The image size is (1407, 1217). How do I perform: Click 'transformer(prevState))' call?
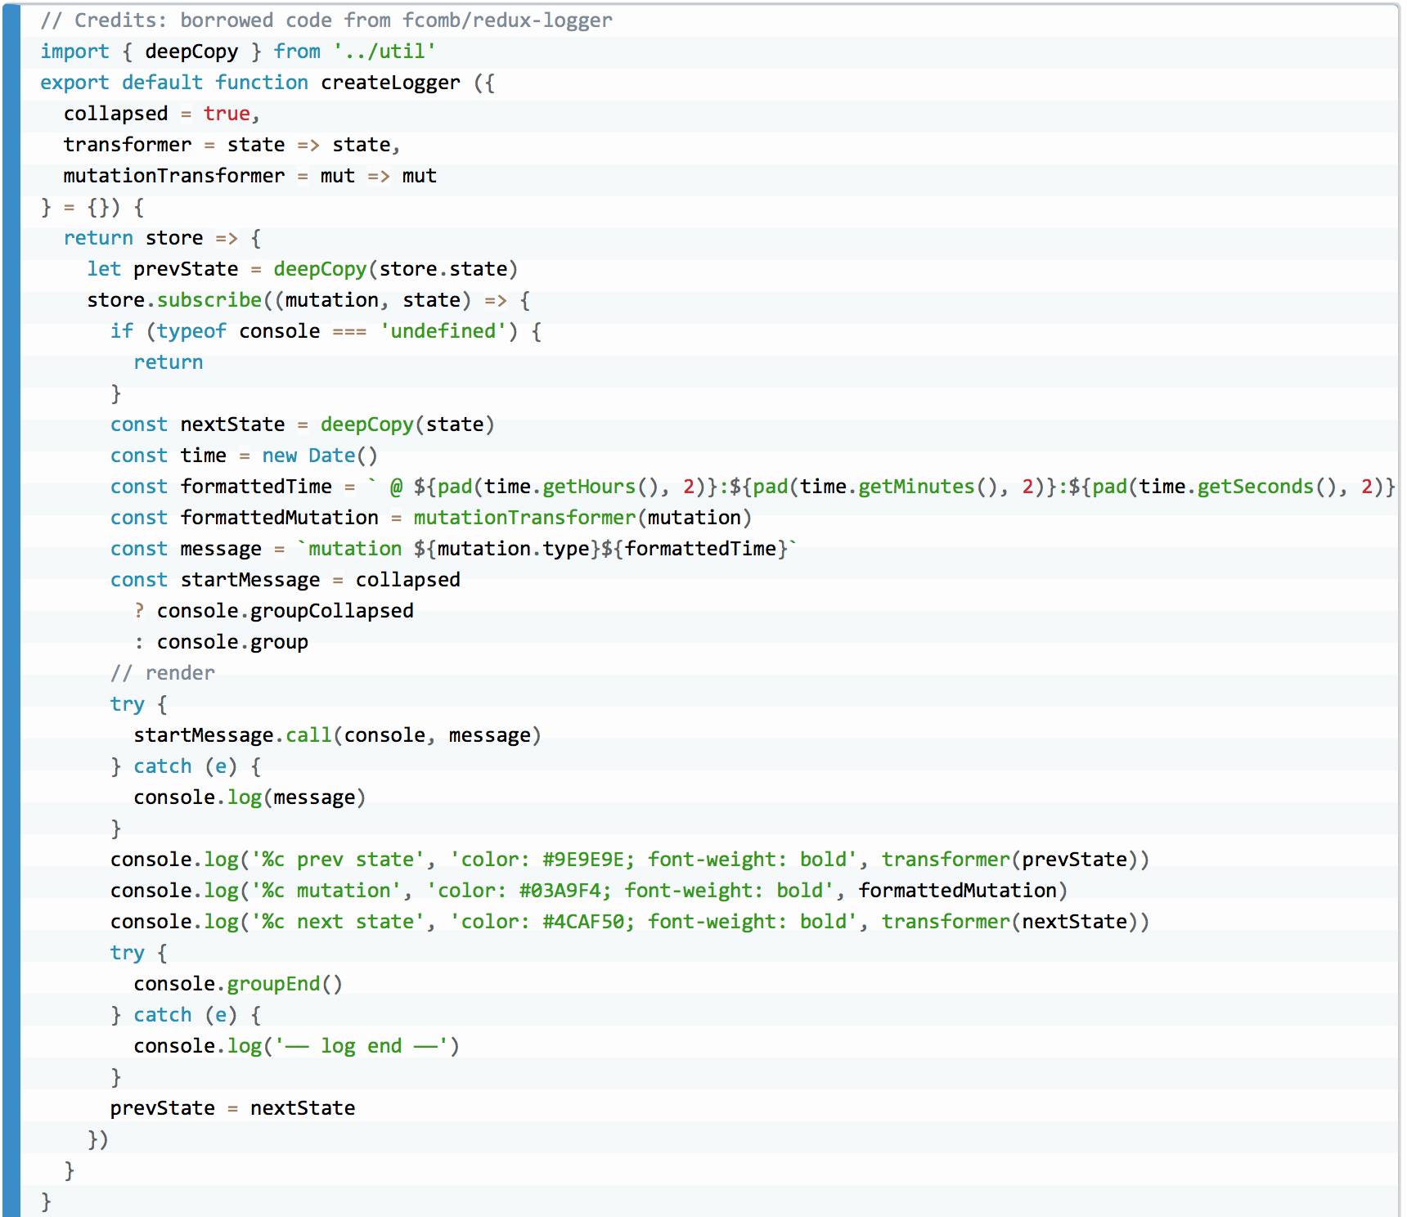(1015, 860)
